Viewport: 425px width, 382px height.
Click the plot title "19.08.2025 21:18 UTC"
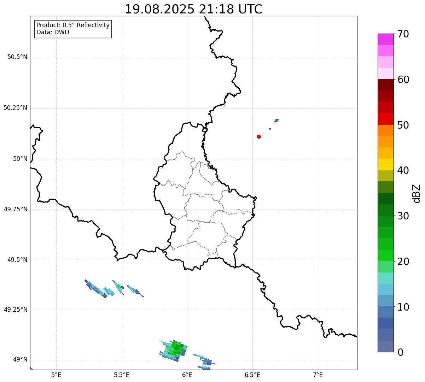[193, 9]
